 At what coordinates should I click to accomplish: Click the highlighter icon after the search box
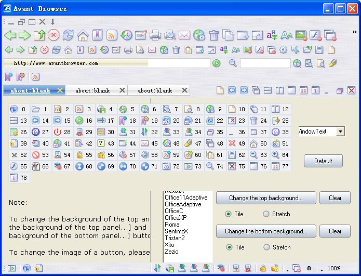pyautogui.click(x=332, y=63)
